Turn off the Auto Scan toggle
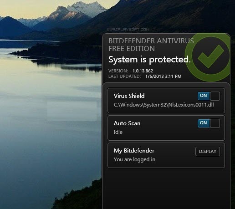 point(209,123)
